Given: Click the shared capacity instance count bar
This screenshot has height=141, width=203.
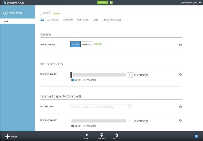Looking at the screenshot, I should tap(99, 75).
